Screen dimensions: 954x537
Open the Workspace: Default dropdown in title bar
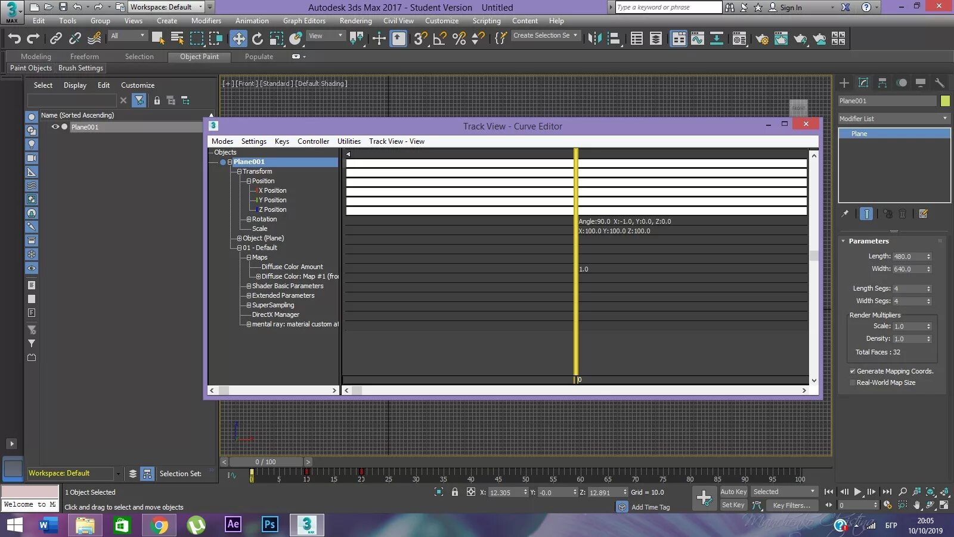[x=166, y=7]
